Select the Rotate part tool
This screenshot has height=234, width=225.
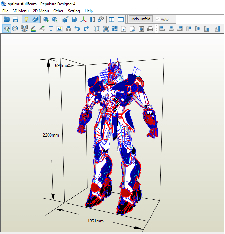pos(15,29)
